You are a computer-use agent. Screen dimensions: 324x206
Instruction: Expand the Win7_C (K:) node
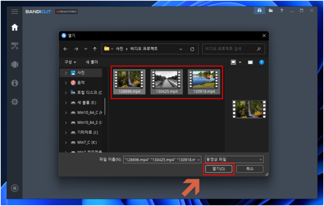point(66,142)
